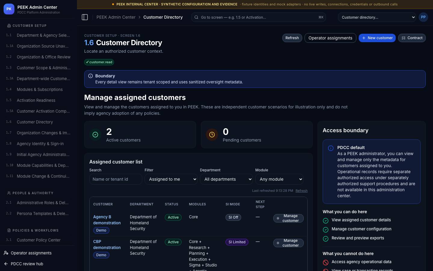The height and width of the screenshot is (271, 433).
Task: Click the Contract list icon
Action: point(404,38)
